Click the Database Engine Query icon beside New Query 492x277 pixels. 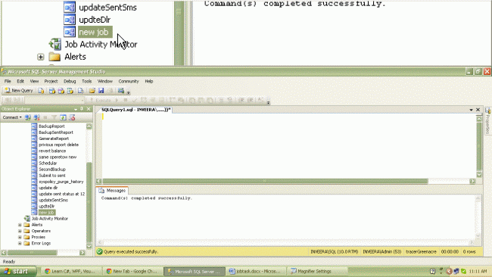[x=41, y=91]
